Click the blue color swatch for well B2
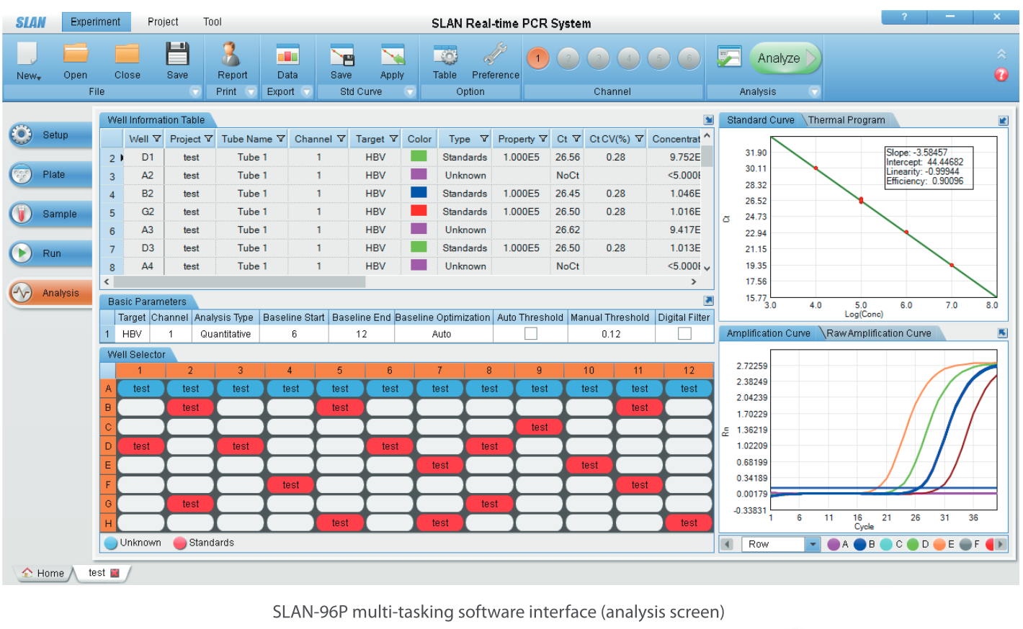Image resolution: width=1023 pixels, height=629 pixels. pos(419,193)
